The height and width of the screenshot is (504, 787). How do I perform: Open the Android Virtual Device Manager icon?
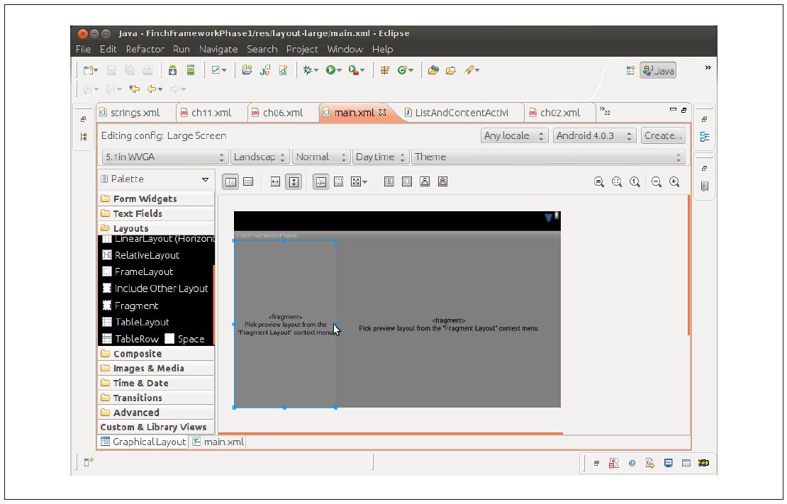(191, 70)
